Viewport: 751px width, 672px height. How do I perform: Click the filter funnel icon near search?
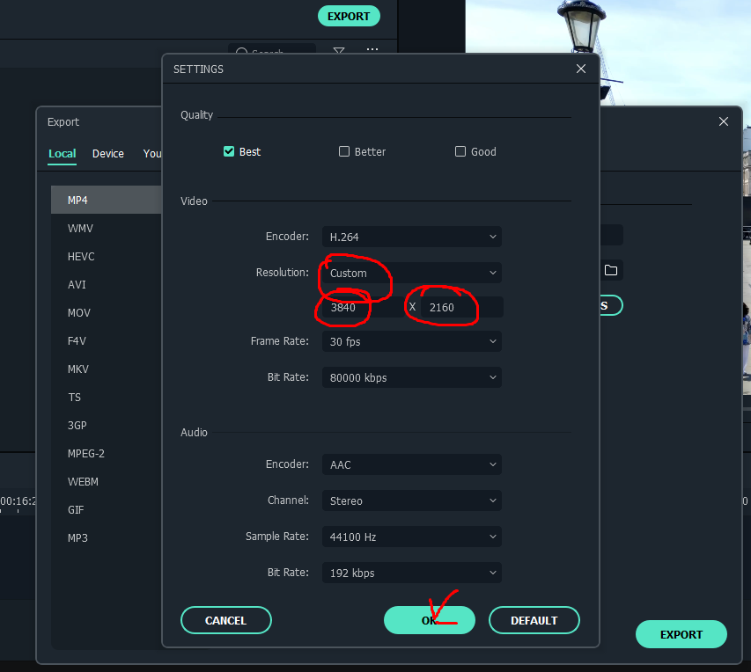coord(339,50)
